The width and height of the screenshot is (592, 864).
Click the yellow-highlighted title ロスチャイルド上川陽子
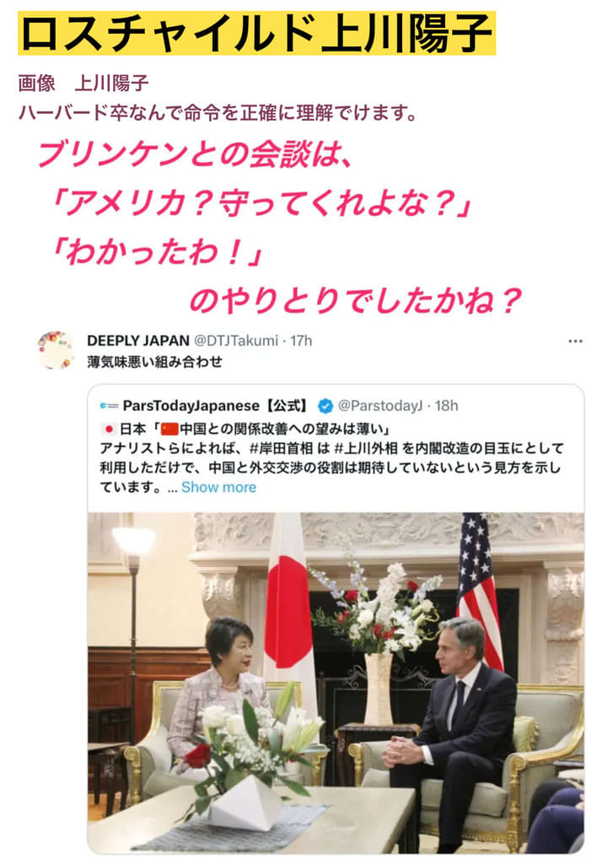256,33
